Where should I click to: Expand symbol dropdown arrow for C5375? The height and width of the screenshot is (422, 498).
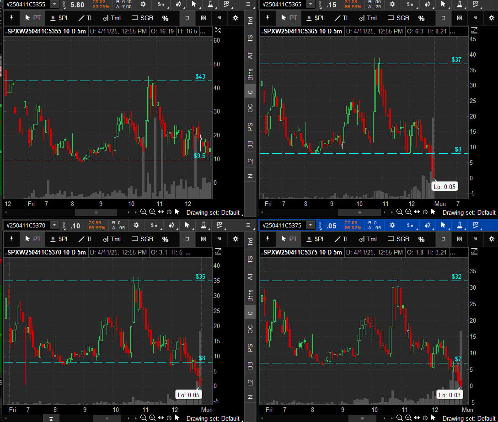coord(311,225)
